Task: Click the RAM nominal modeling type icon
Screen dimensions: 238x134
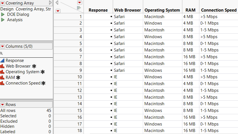Action: pyautogui.click(x=3, y=77)
